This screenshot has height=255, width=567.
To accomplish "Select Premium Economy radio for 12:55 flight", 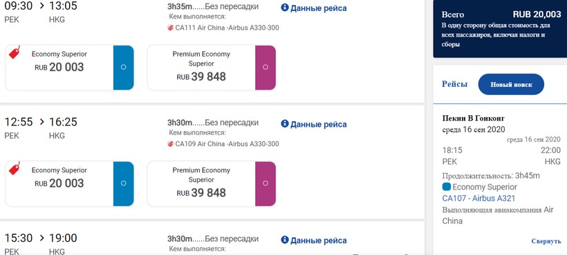I will click(266, 183).
